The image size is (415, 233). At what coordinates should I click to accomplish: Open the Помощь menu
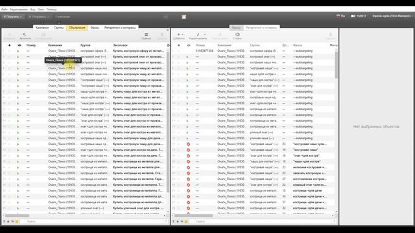click(x=51, y=9)
